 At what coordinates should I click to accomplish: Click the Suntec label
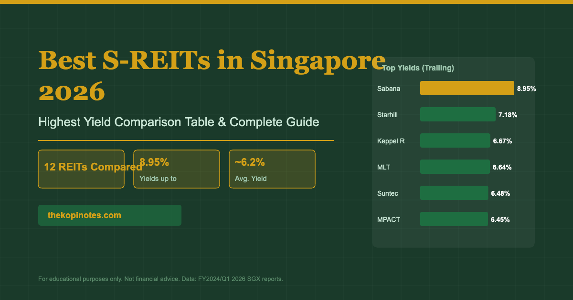coord(387,193)
